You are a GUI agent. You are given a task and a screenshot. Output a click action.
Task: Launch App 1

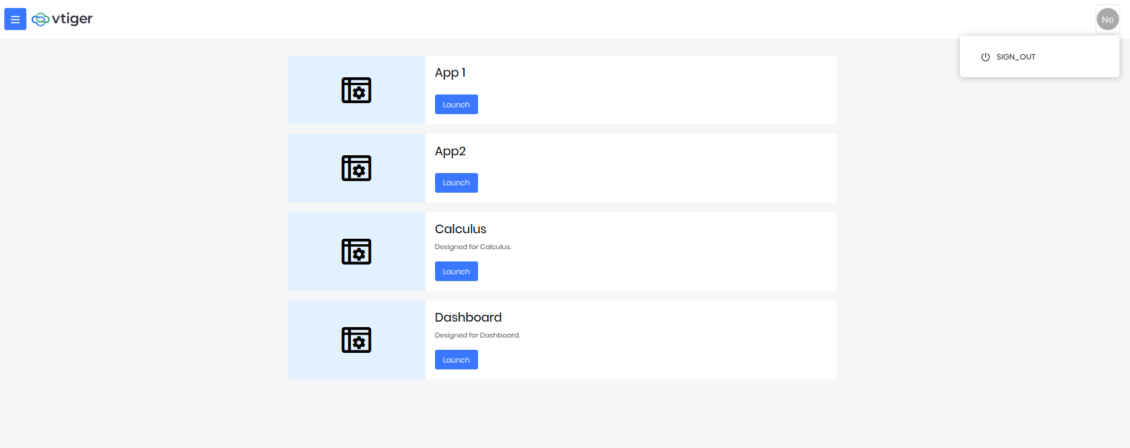point(456,104)
